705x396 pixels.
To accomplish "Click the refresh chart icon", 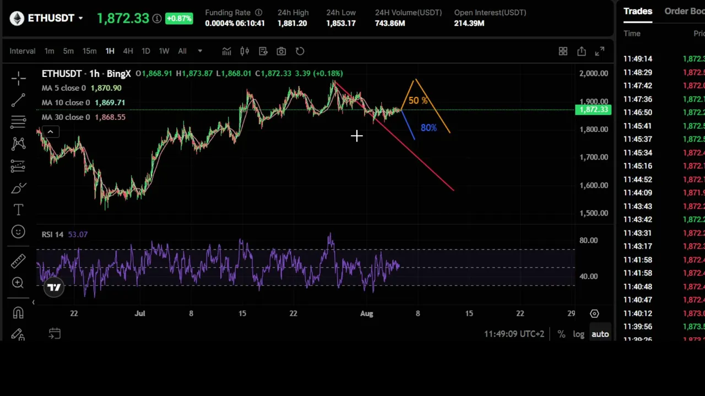I will pyautogui.click(x=300, y=51).
